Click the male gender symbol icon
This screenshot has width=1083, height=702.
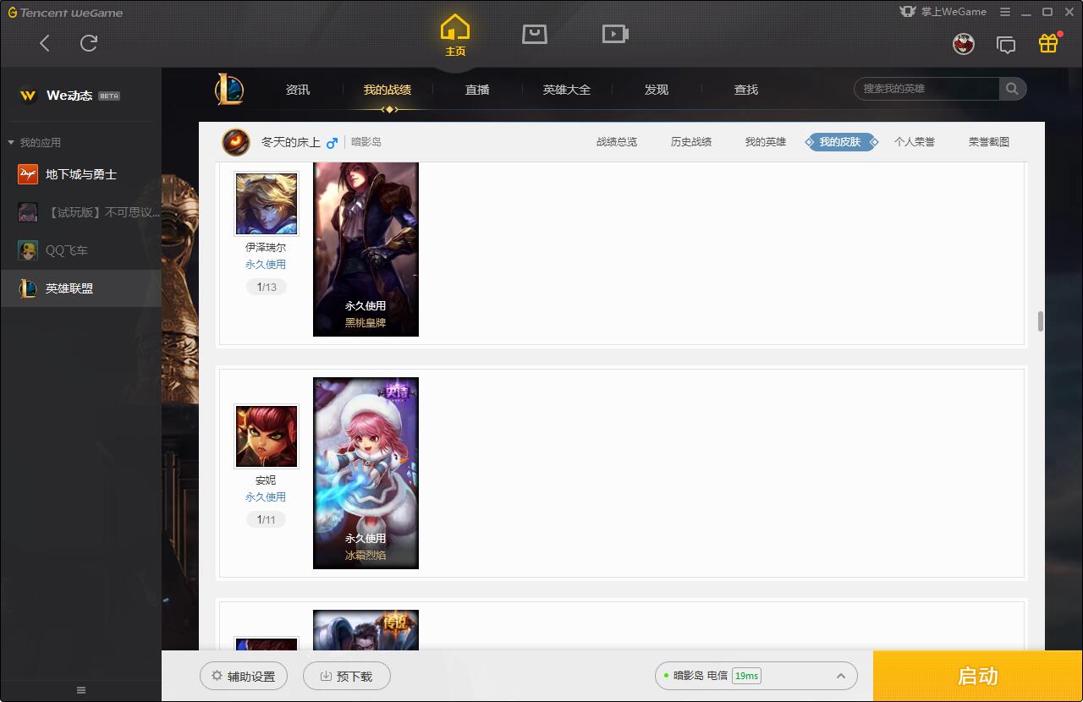tap(332, 142)
